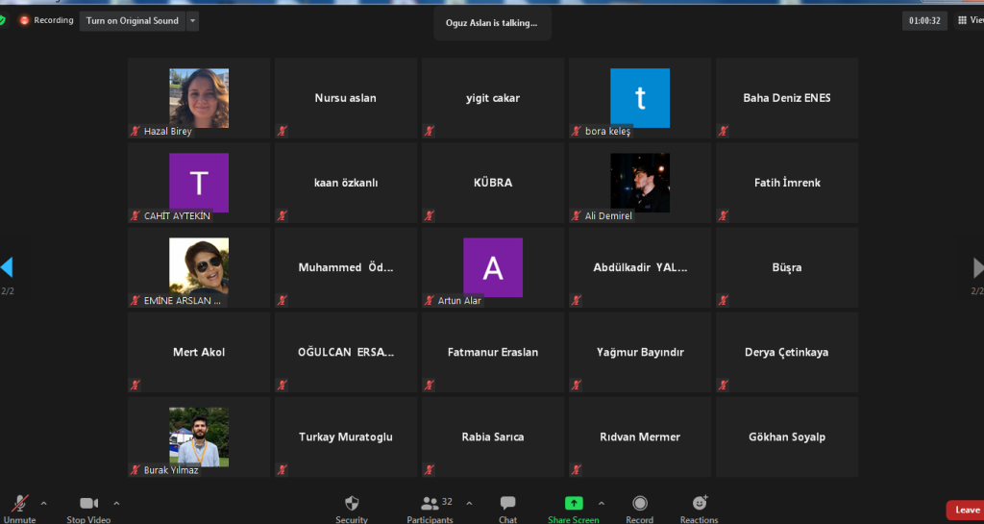Click the red Leave button

[965, 510]
